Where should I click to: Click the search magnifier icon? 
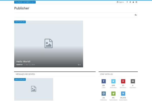pyautogui.click(x=136, y=15)
